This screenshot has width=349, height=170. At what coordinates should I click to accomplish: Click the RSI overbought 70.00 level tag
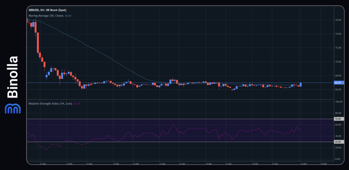click(338, 119)
